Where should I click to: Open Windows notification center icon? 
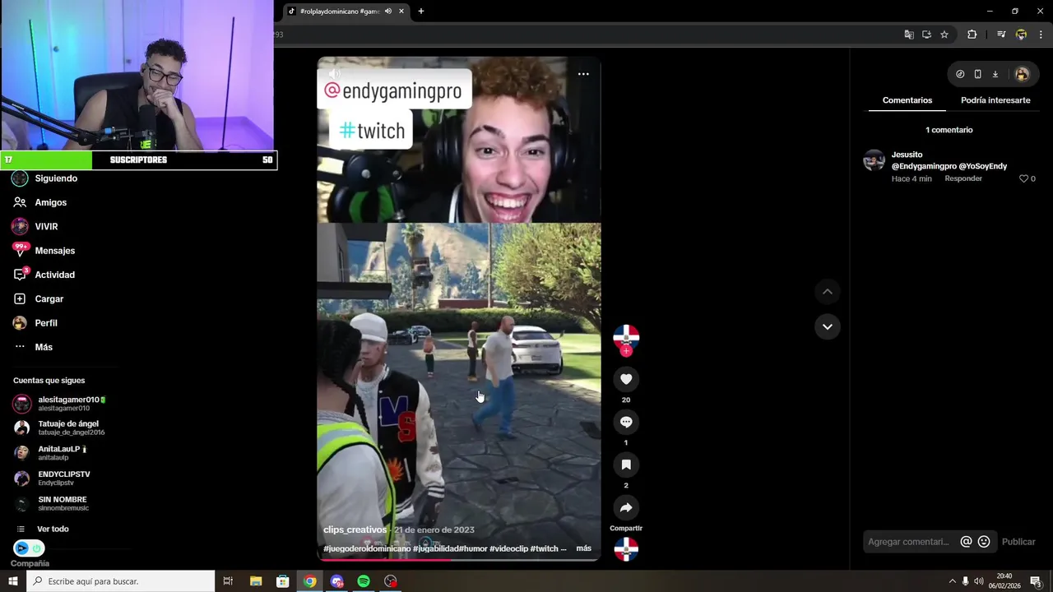[x=1036, y=581]
